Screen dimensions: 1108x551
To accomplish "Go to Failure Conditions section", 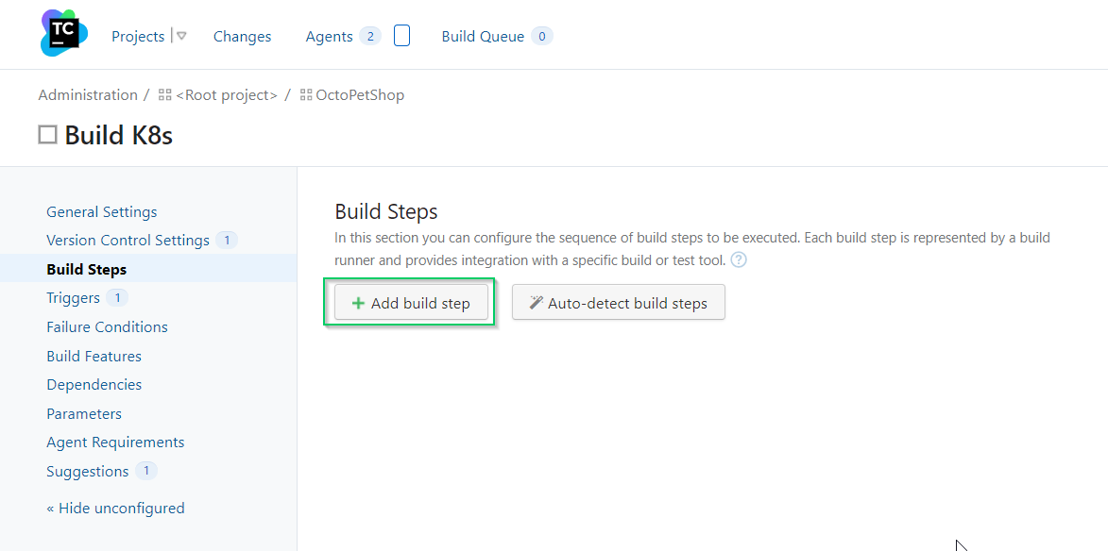I will pos(107,327).
